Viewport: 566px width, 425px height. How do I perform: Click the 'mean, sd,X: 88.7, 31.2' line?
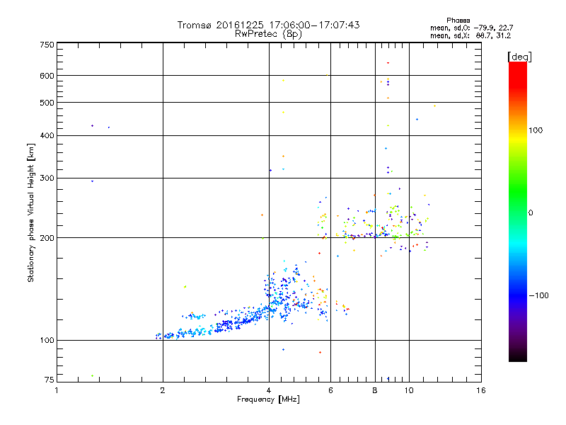(x=470, y=35)
